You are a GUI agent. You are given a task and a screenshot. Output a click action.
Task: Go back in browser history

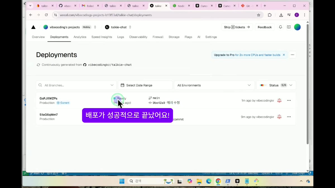pyautogui.click(x=31, y=15)
